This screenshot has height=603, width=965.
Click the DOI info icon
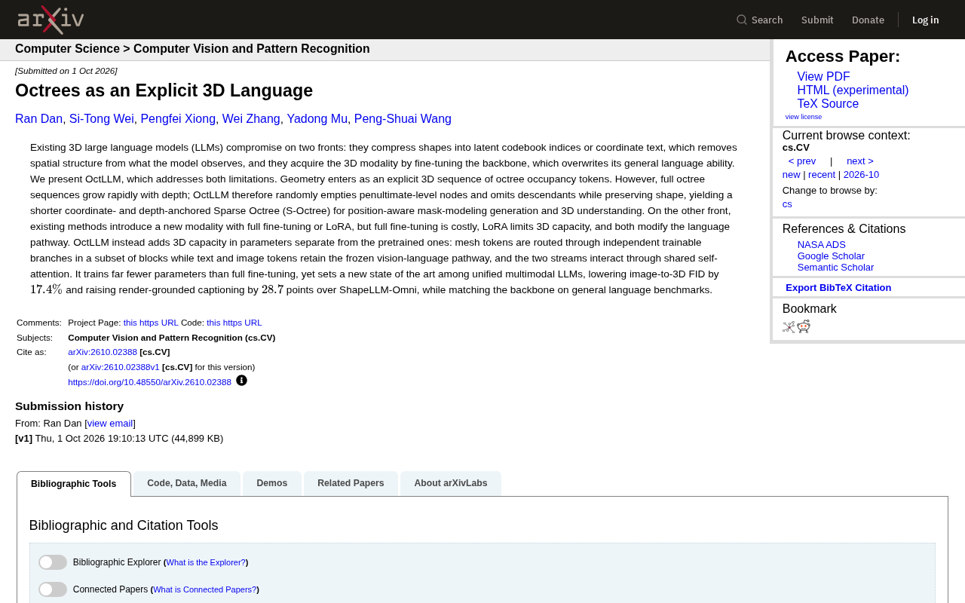pyautogui.click(x=241, y=381)
